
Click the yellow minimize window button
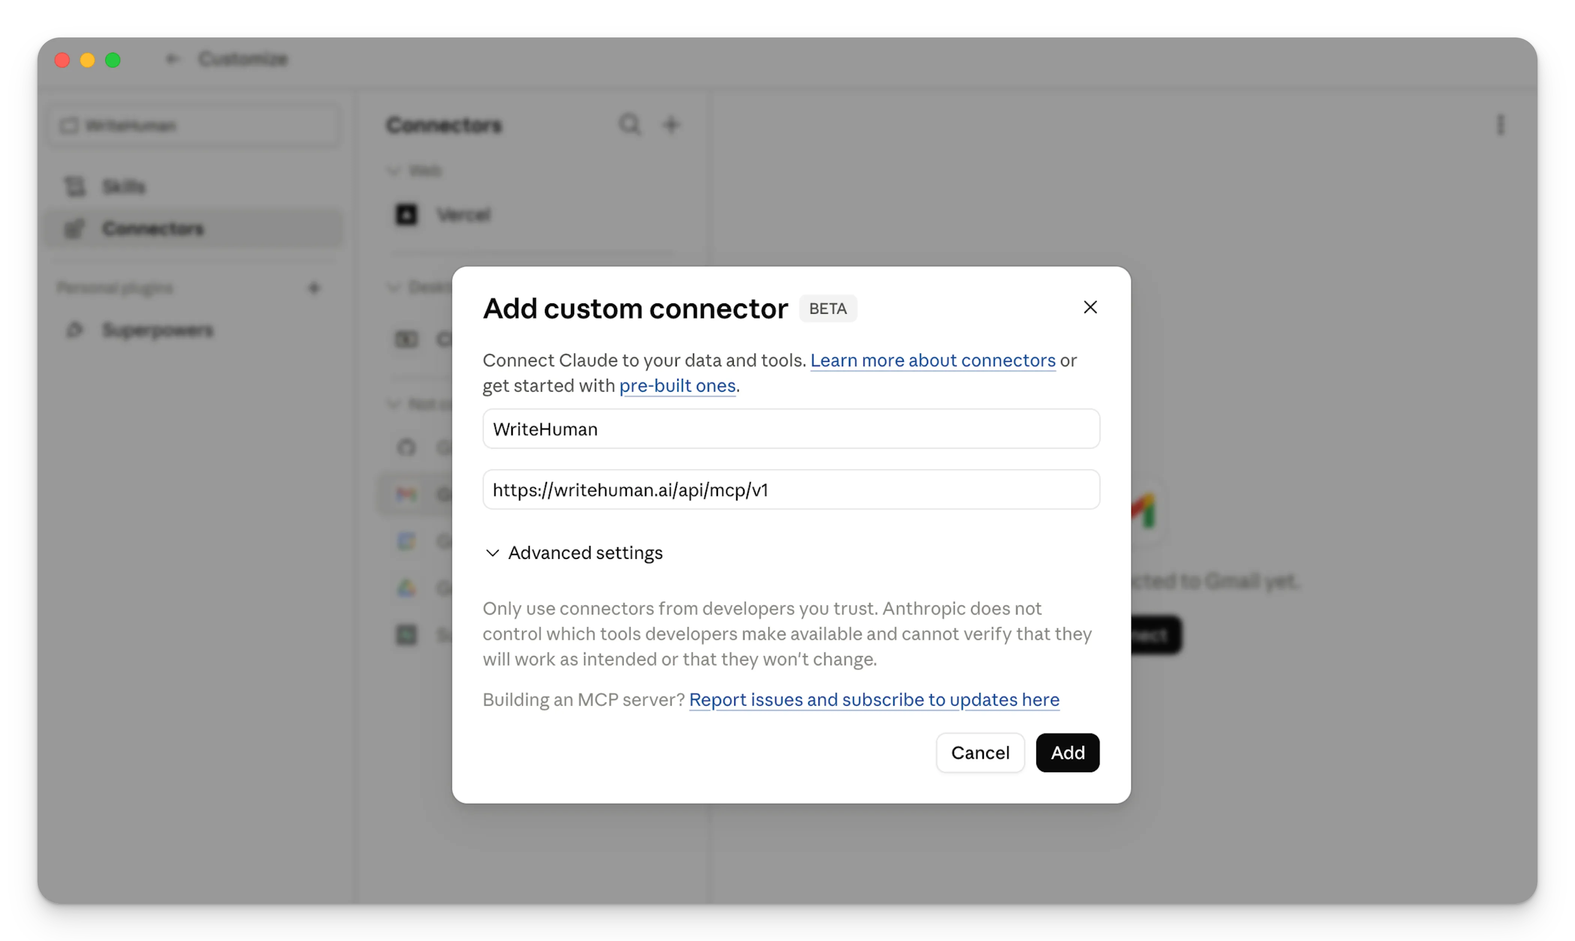87,60
